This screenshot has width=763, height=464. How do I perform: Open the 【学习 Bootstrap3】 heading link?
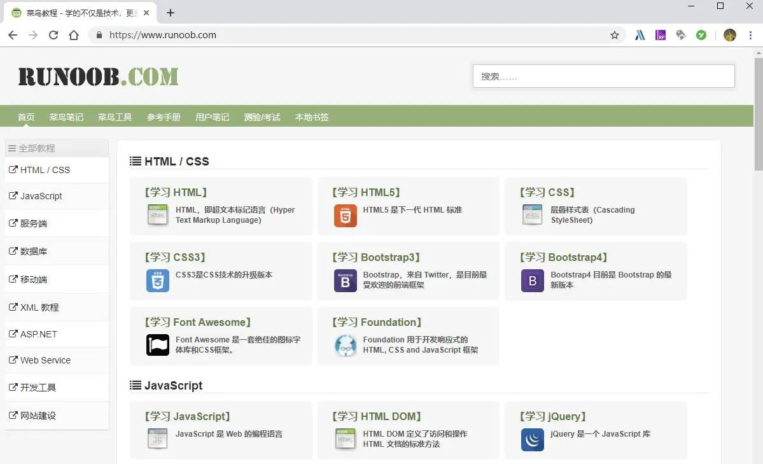pyautogui.click(x=376, y=257)
